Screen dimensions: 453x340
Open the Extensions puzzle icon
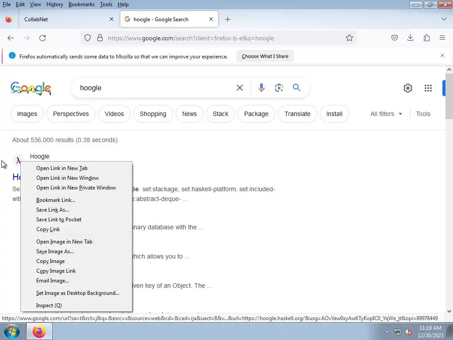pos(426,38)
